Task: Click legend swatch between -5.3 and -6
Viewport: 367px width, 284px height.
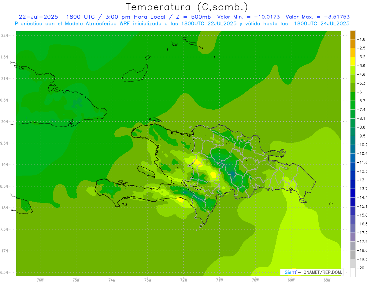Action: (x=353, y=88)
